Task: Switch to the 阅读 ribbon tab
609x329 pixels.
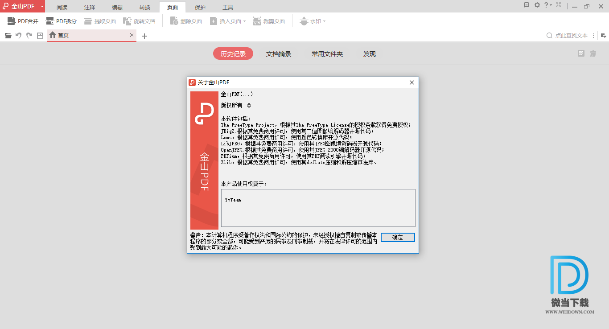Action: (x=62, y=8)
